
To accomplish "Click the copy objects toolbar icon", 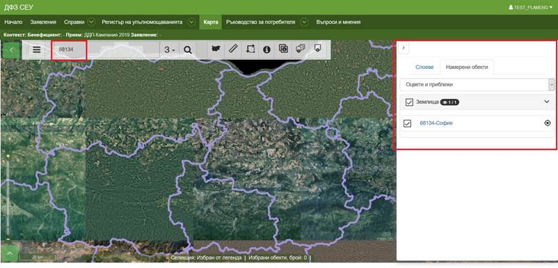I will 283,49.
